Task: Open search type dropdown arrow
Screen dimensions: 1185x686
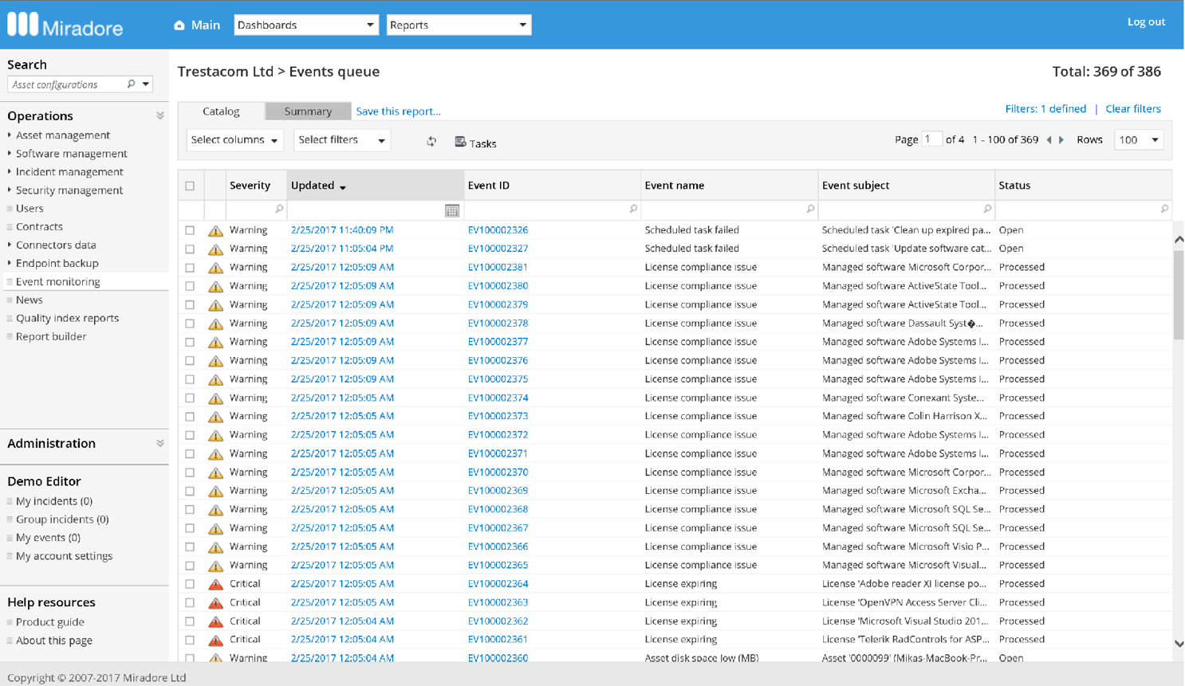Action: coord(146,84)
